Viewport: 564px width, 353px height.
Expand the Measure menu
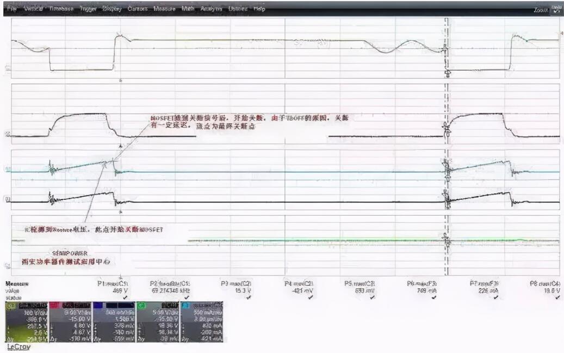tap(164, 9)
